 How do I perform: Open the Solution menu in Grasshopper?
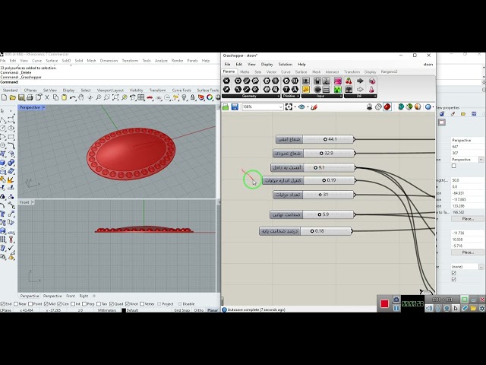point(286,64)
